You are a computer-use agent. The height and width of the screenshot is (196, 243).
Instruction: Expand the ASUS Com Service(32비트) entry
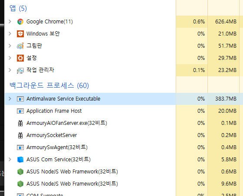point(10,159)
